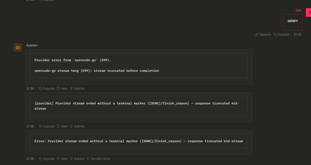The image size is (311, 165).
Task: Click the text 'Provider error from `opencode-go` (599).'
Action: pyautogui.click(x=73, y=60)
